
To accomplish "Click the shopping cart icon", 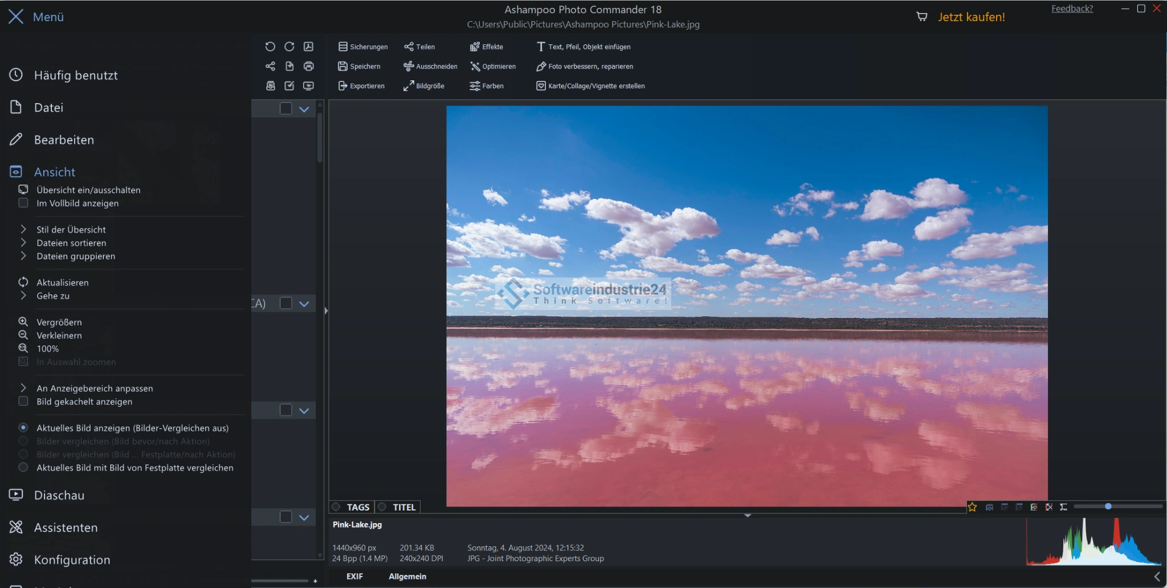I will coord(921,17).
